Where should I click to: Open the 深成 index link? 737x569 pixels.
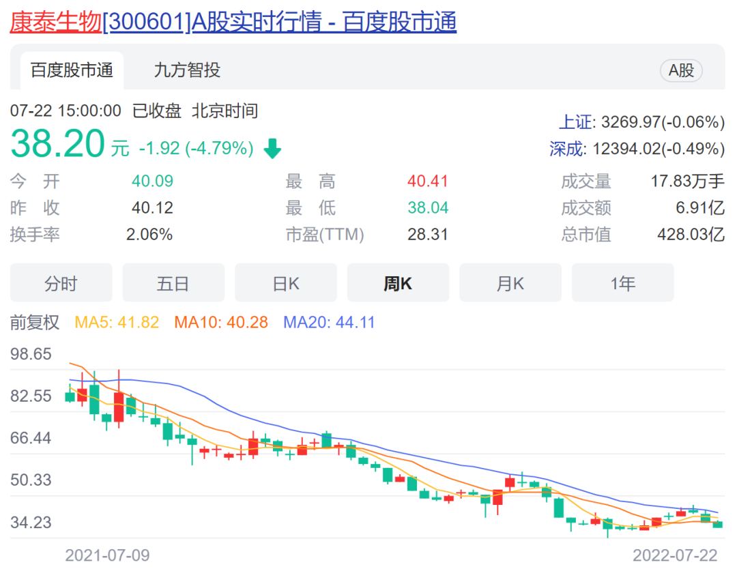[x=566, y=149]
